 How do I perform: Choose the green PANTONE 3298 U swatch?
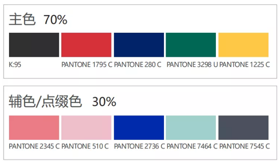[x=191, y=45]
